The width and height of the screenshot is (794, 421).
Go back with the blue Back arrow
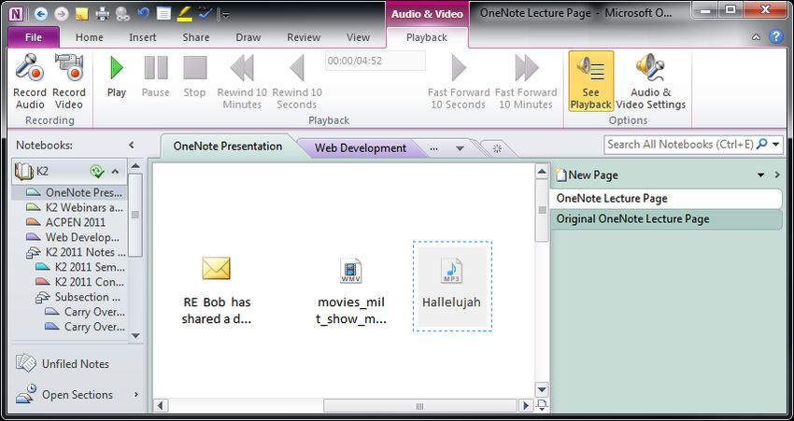41,14
